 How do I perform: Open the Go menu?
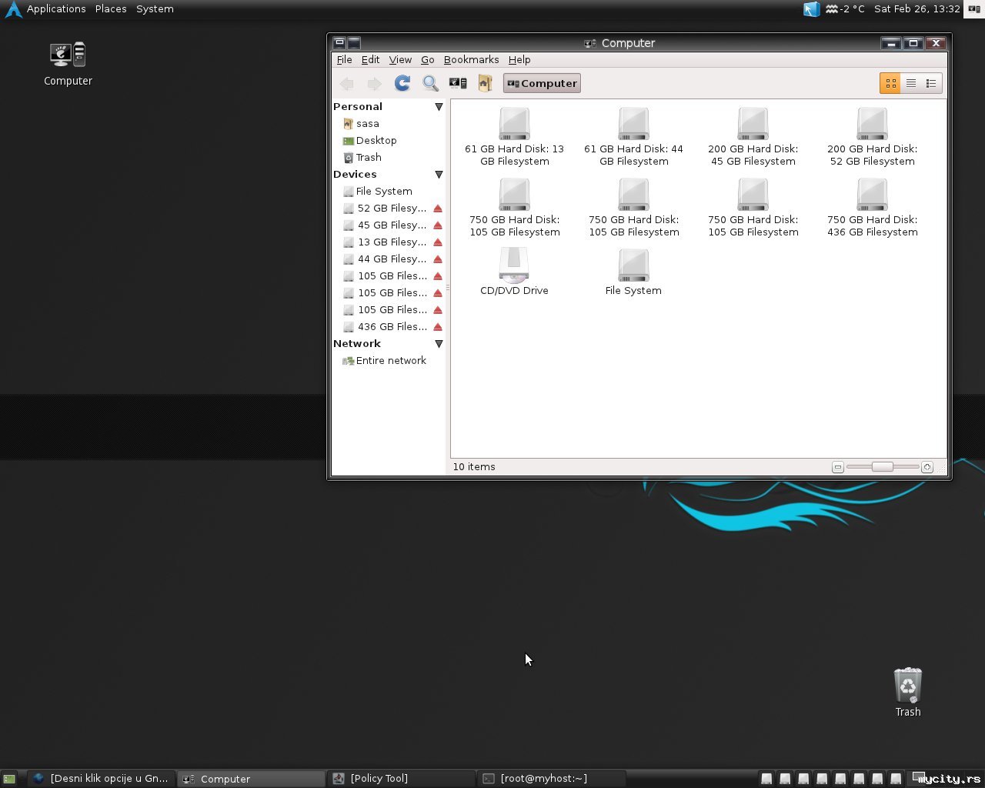tap(427, 59)
